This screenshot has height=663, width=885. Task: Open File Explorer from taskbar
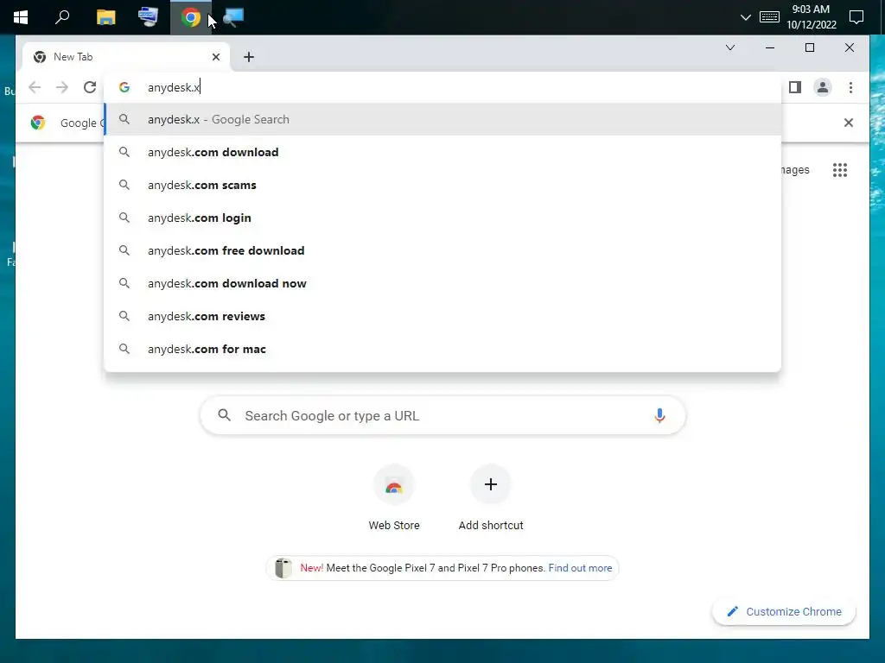pyautogui.click(x=105, y=17)
